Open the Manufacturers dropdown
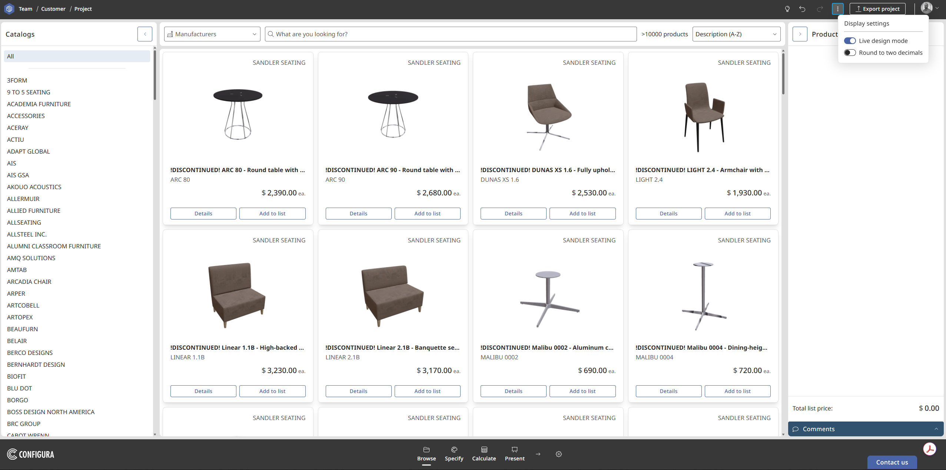Screen dimensions: 946x470 click(x=212, y=34)
